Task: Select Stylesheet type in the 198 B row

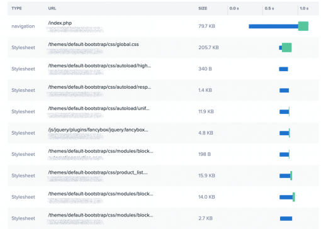Action: 23,154
